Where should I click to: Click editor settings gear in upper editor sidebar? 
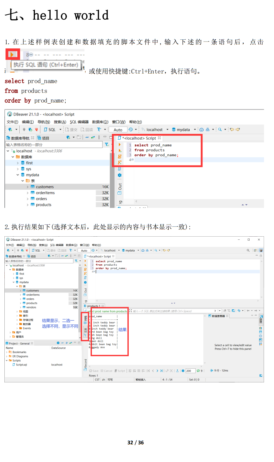(119, 175)
